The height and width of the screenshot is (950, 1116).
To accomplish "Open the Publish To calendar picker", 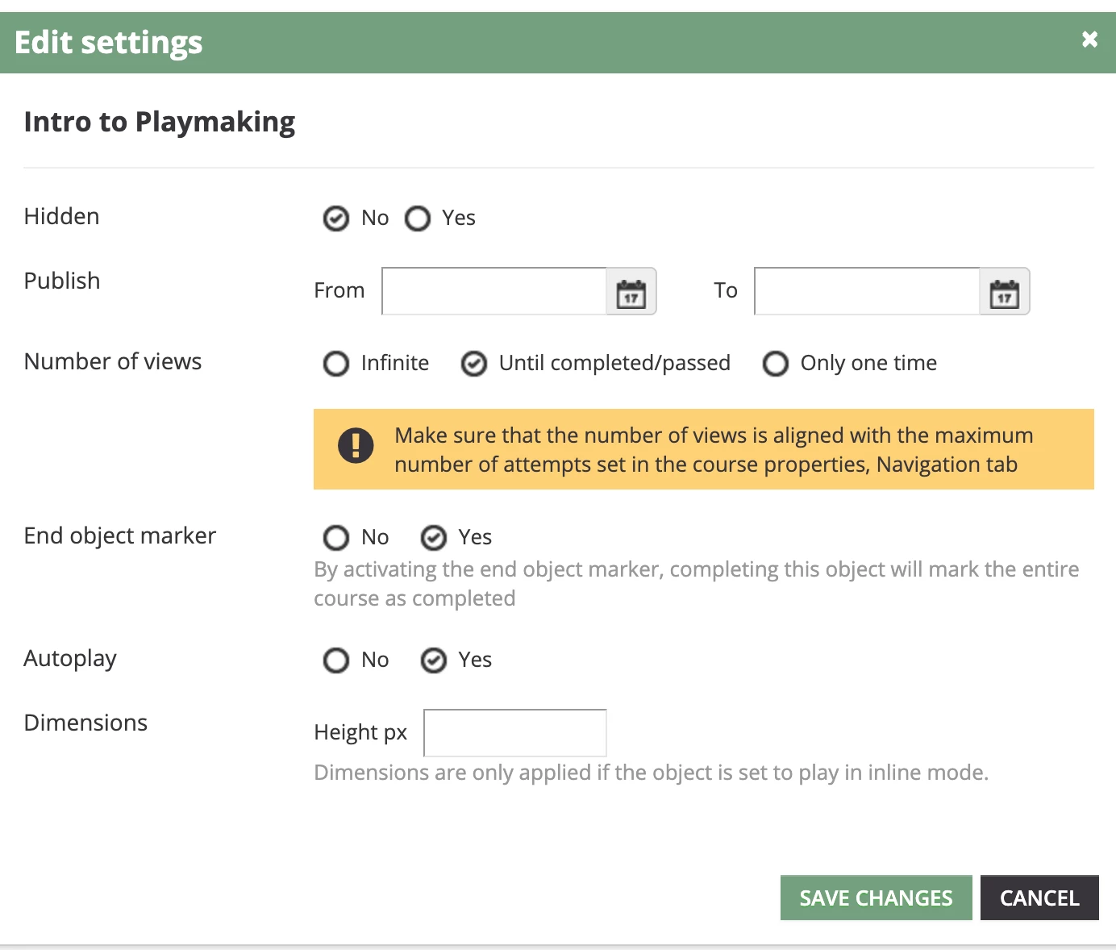I will click(1004, 292).
